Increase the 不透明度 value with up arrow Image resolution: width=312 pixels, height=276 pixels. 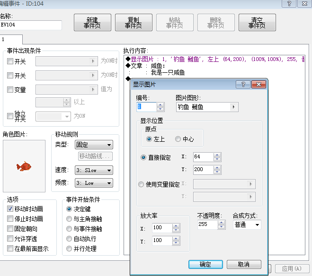coord(221,223)
